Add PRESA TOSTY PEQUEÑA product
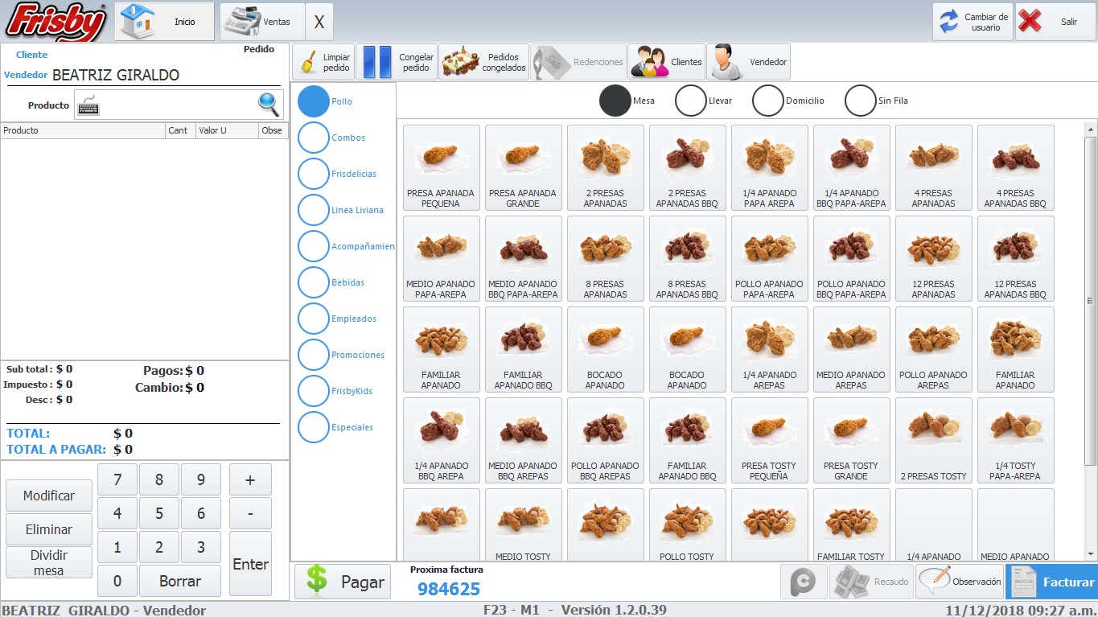Screen dimensions: 1098x617 coord(769,440)
